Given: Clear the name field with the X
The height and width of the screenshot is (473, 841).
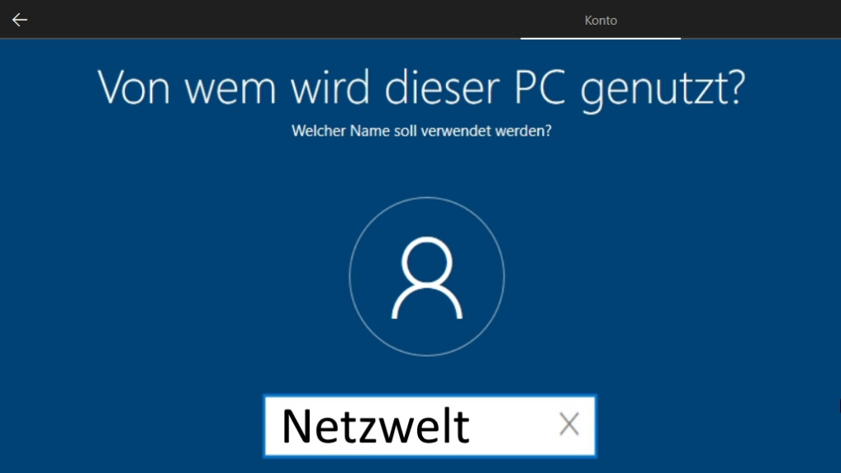Looking at the screenshot, I should click(569, 424).
